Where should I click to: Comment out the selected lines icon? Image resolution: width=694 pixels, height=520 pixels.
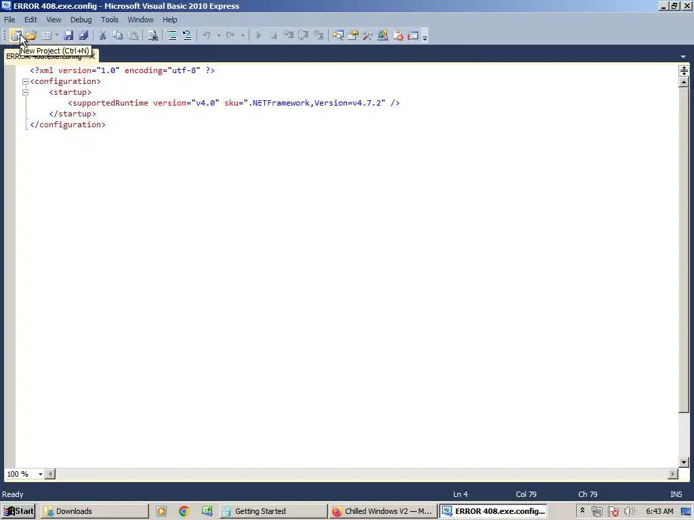(172, 35)
